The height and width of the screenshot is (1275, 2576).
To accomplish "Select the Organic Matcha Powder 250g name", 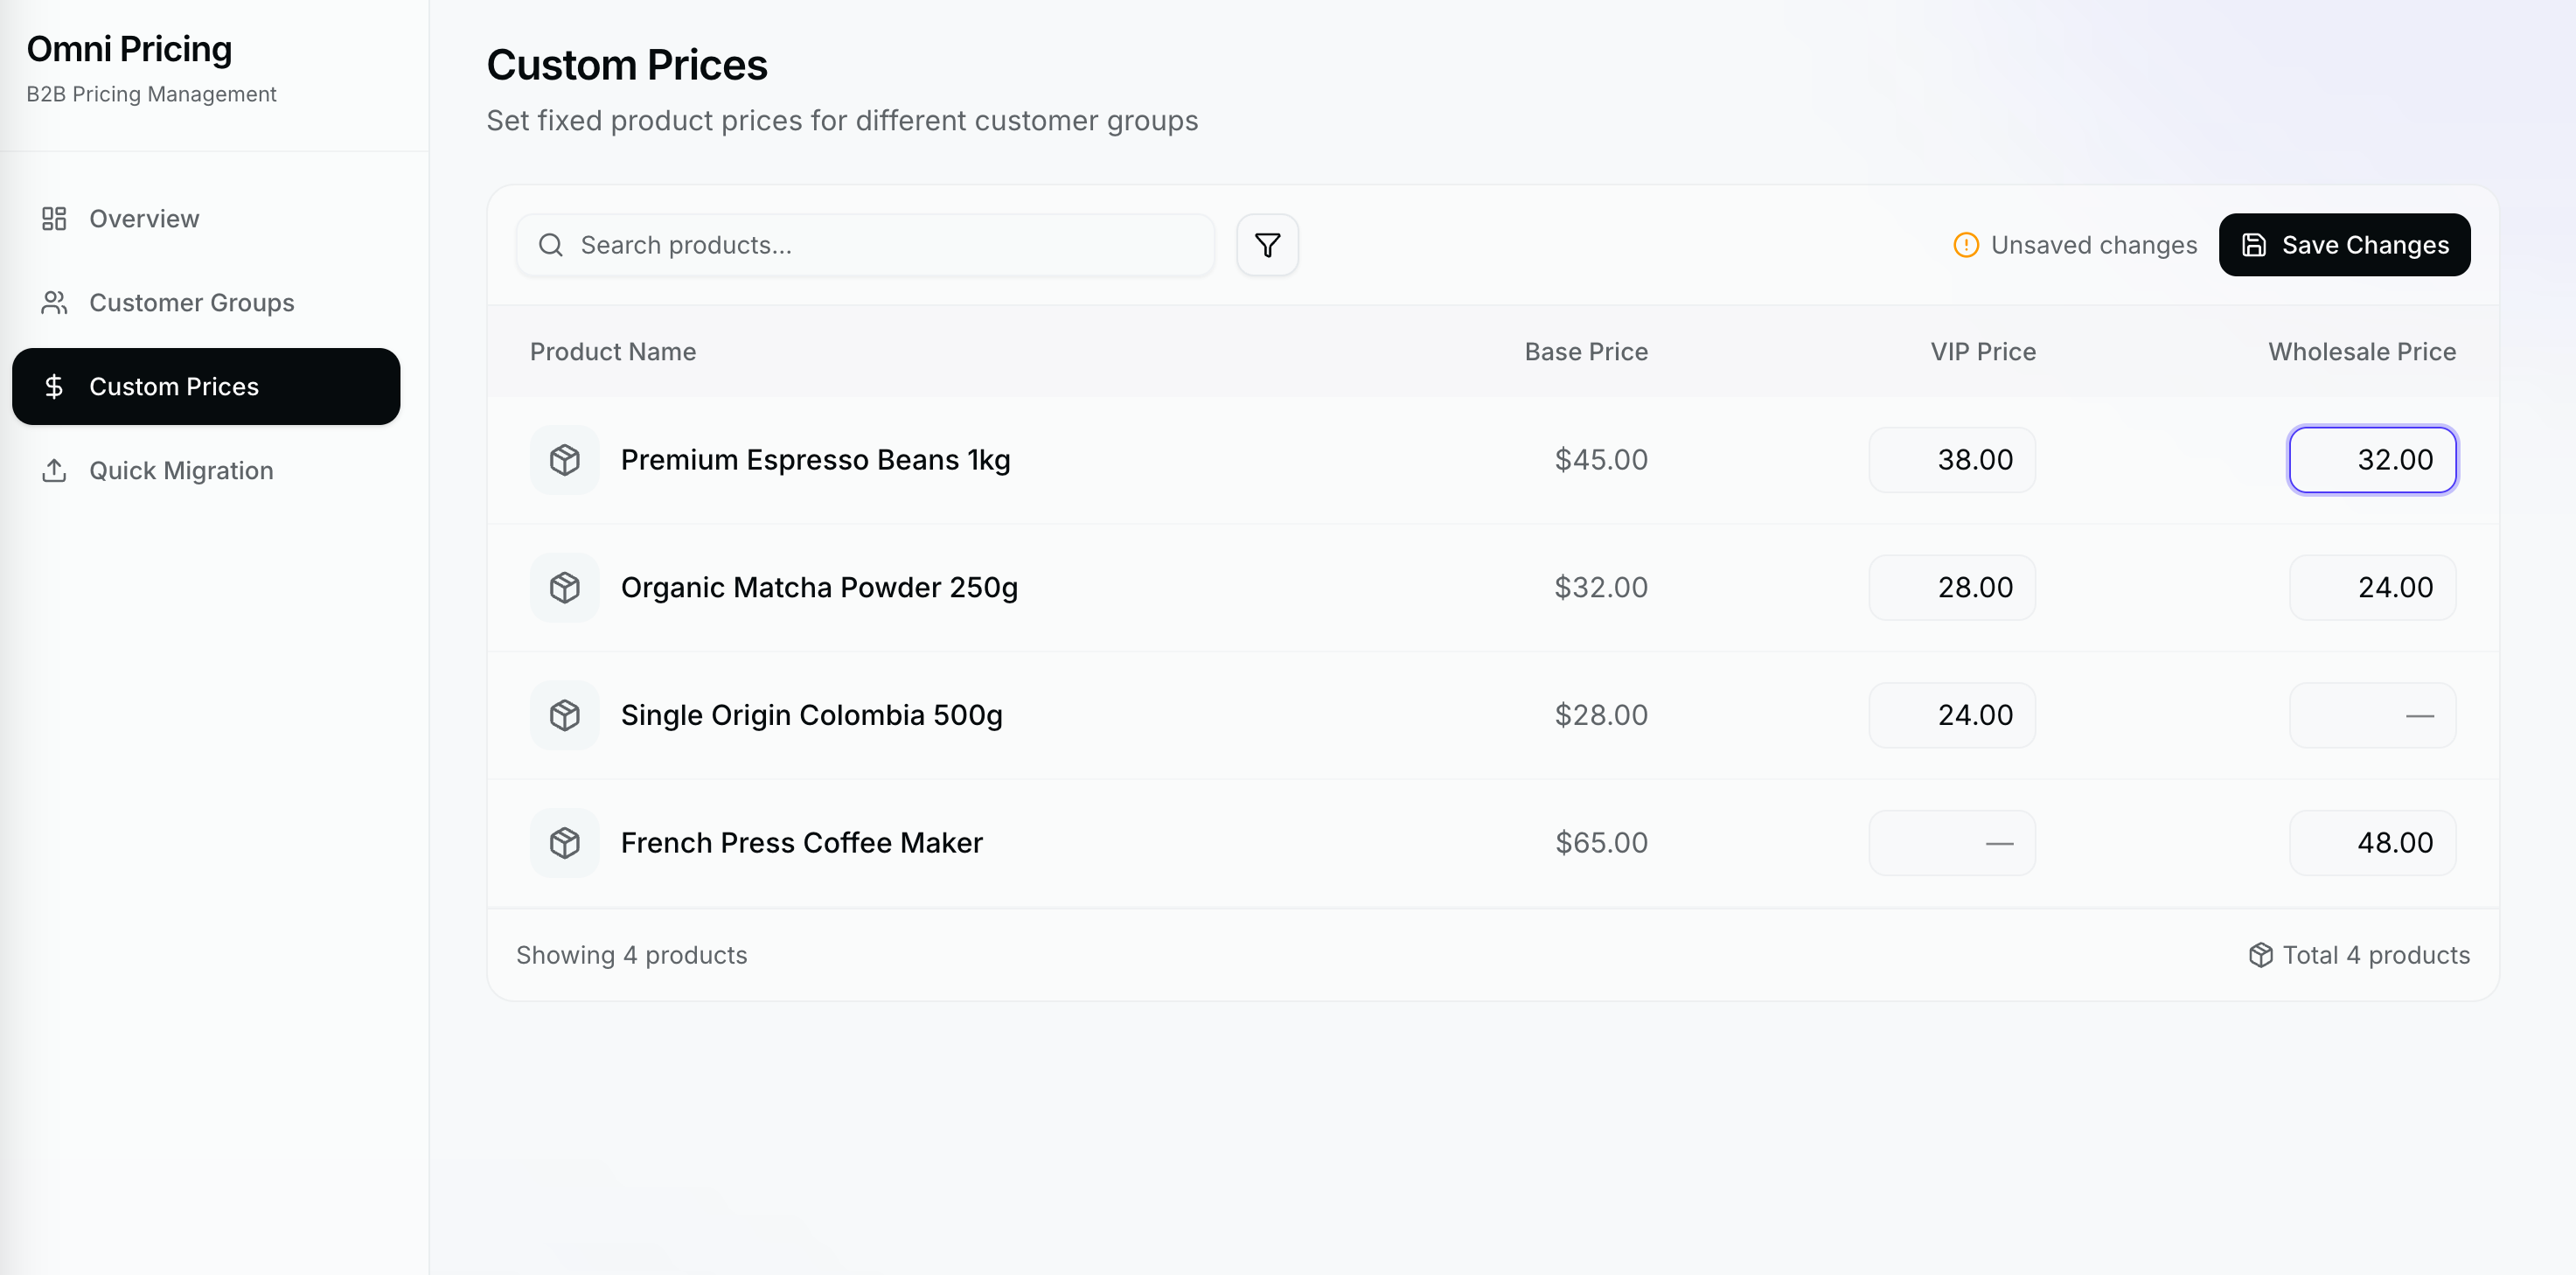I will [x=820, y=588].
